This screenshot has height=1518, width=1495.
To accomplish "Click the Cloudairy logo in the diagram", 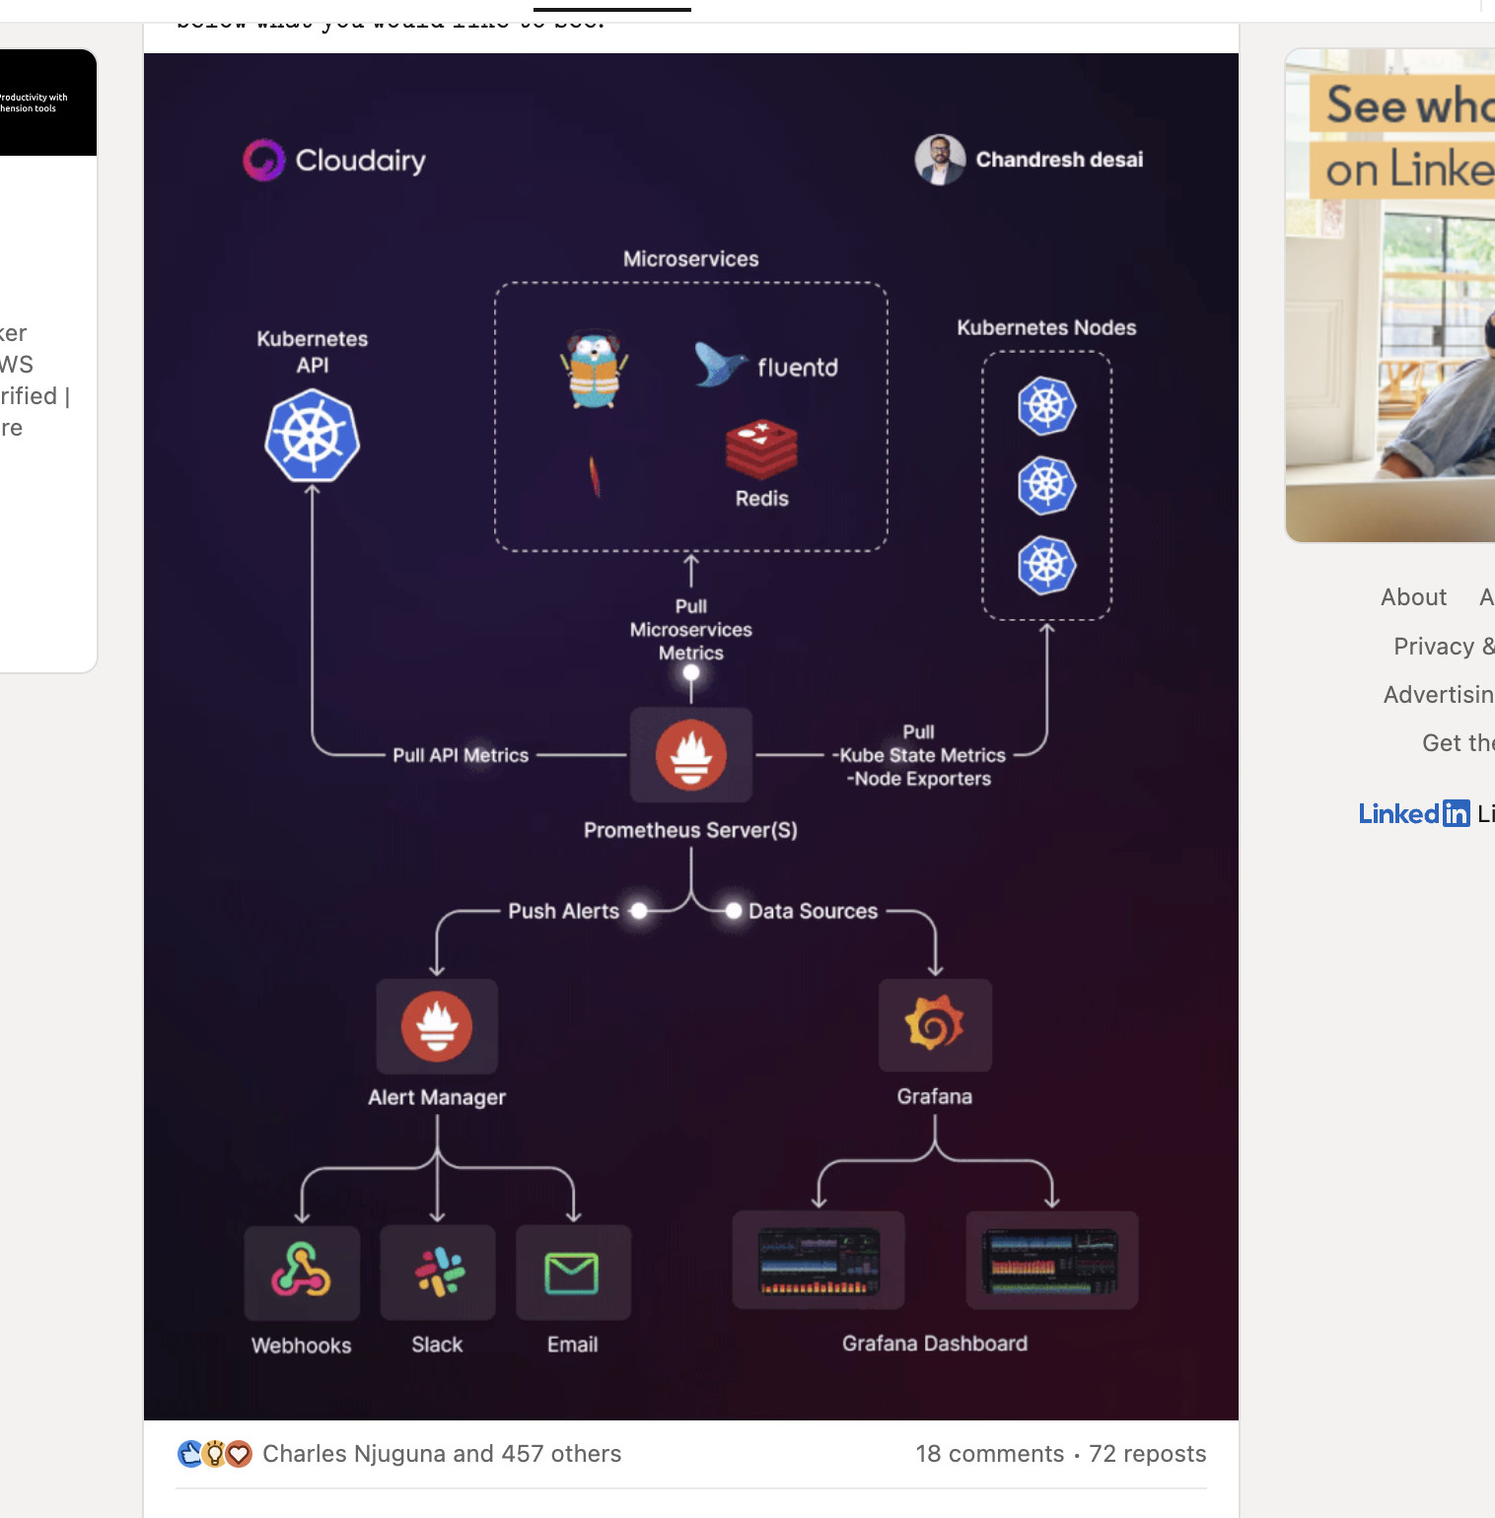I will point(334,160).
